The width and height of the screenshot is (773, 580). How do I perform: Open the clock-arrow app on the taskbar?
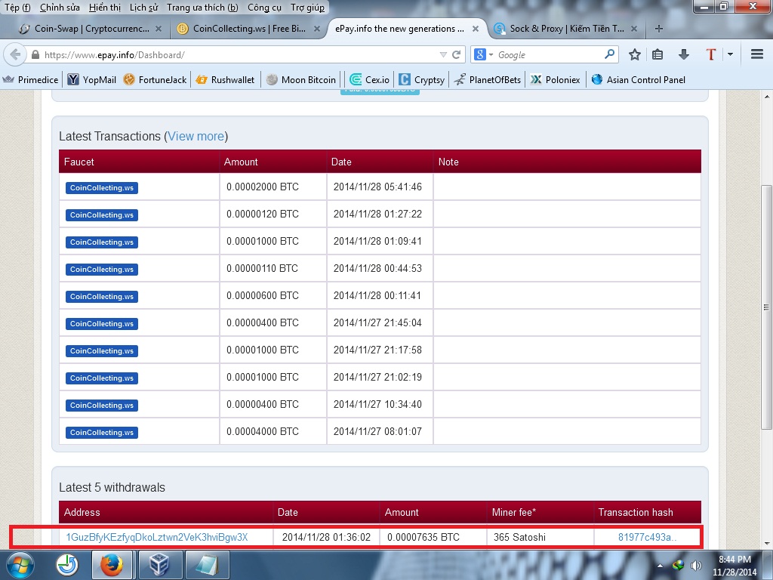point(67,565)
